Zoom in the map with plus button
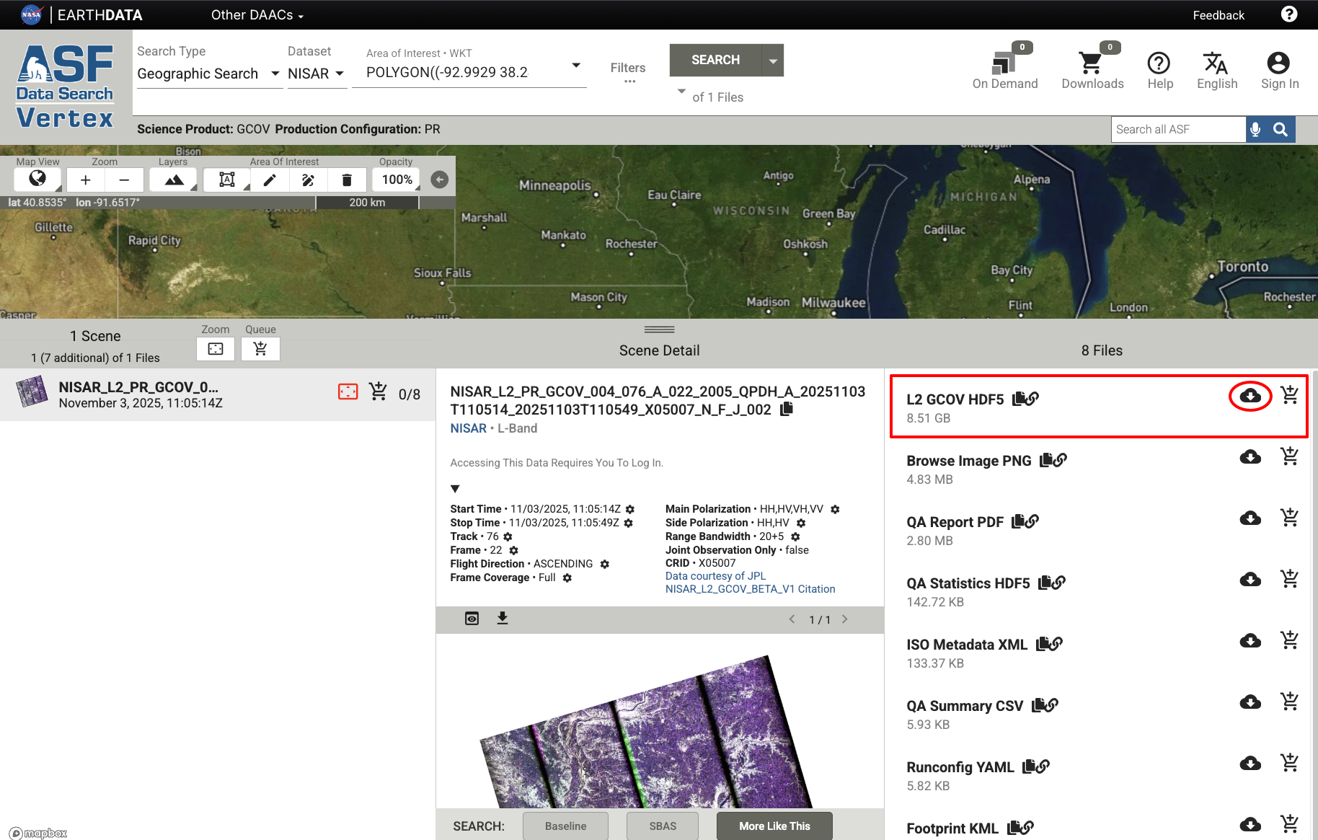 pos(86,180)
